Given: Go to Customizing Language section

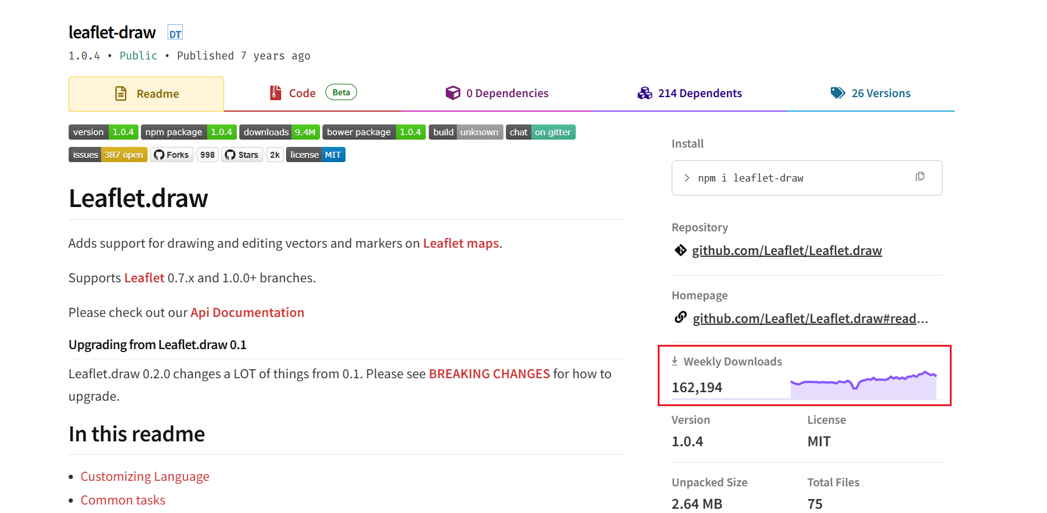Looking at the screenshot, I should pyautogui.click(x=145, y=477).
